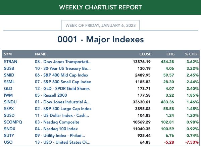Open the $TRAN symbol link
201x147 pixels.
point(10,62)
